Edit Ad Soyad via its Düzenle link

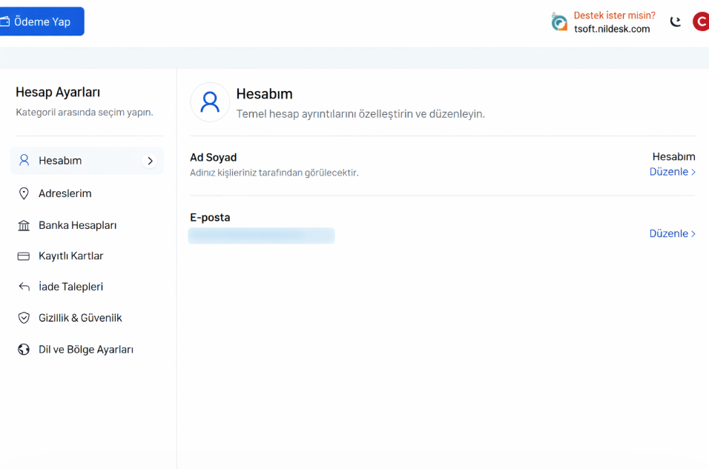672,172
